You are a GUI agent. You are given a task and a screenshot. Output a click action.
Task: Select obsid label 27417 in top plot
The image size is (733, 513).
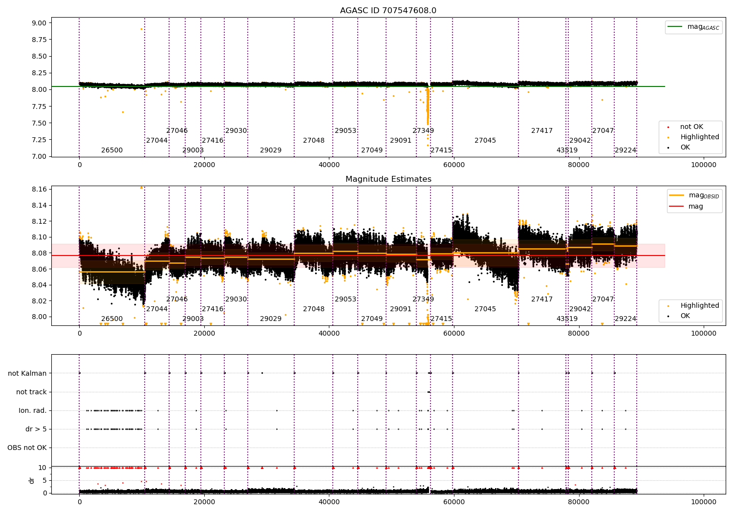(542, 131)
